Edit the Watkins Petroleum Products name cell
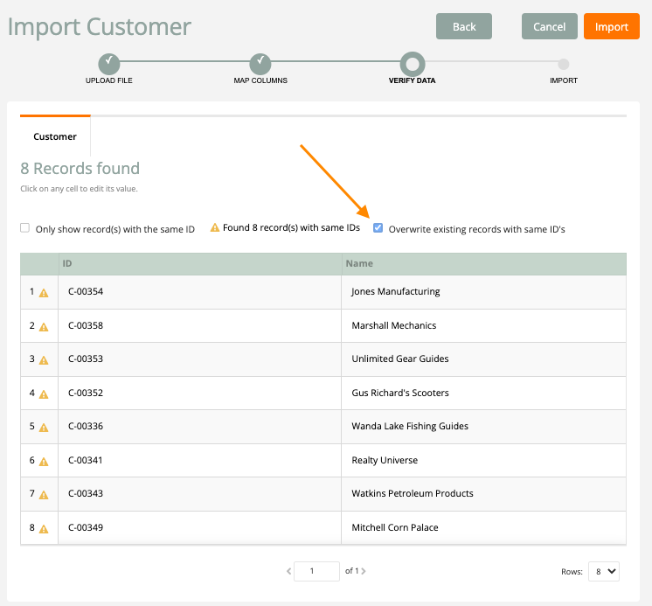Viewport: 652px width, 606px height. click(x=484, y=494)
